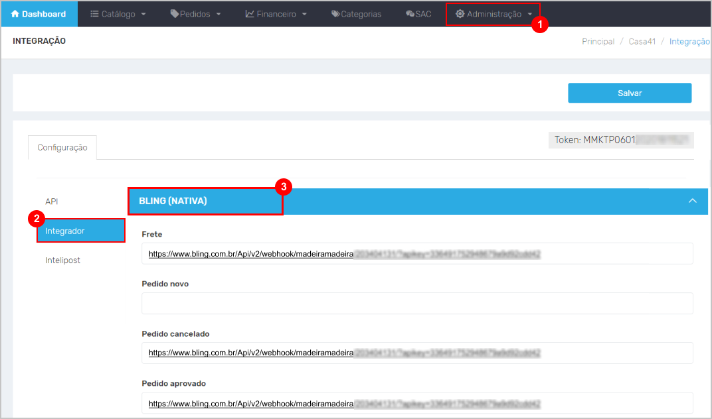Click the empty Pedido novo field
The width and height of the screenshot is (712, 419).
[417, 304]
